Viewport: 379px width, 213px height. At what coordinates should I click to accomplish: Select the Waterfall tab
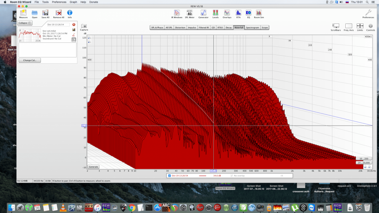pos(239,28)
